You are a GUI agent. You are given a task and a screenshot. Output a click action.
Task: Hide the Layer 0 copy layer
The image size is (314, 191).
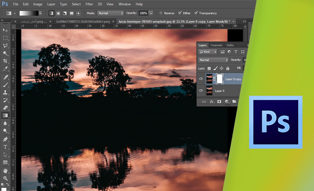point(201,79)
